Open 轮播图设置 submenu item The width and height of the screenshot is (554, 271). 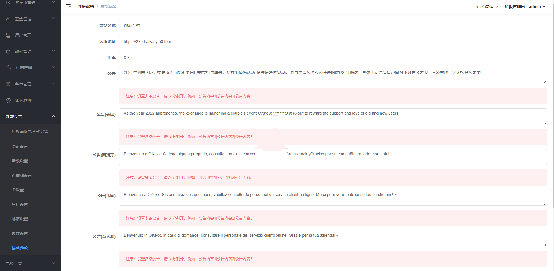tap(22, 175)
